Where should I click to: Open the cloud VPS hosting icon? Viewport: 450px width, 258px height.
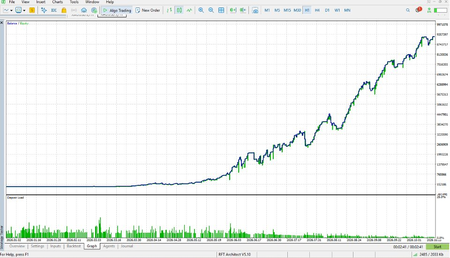84,10
